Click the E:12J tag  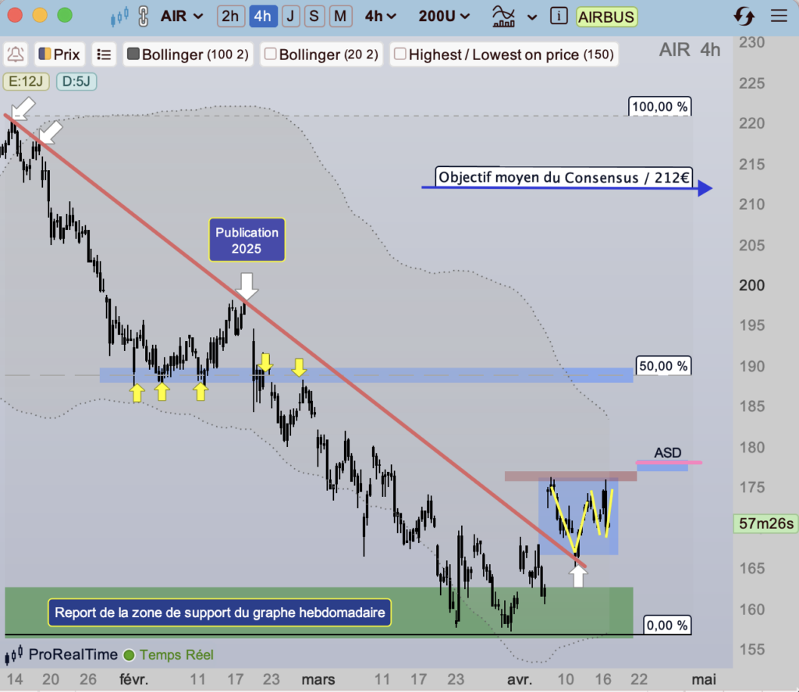26,80
